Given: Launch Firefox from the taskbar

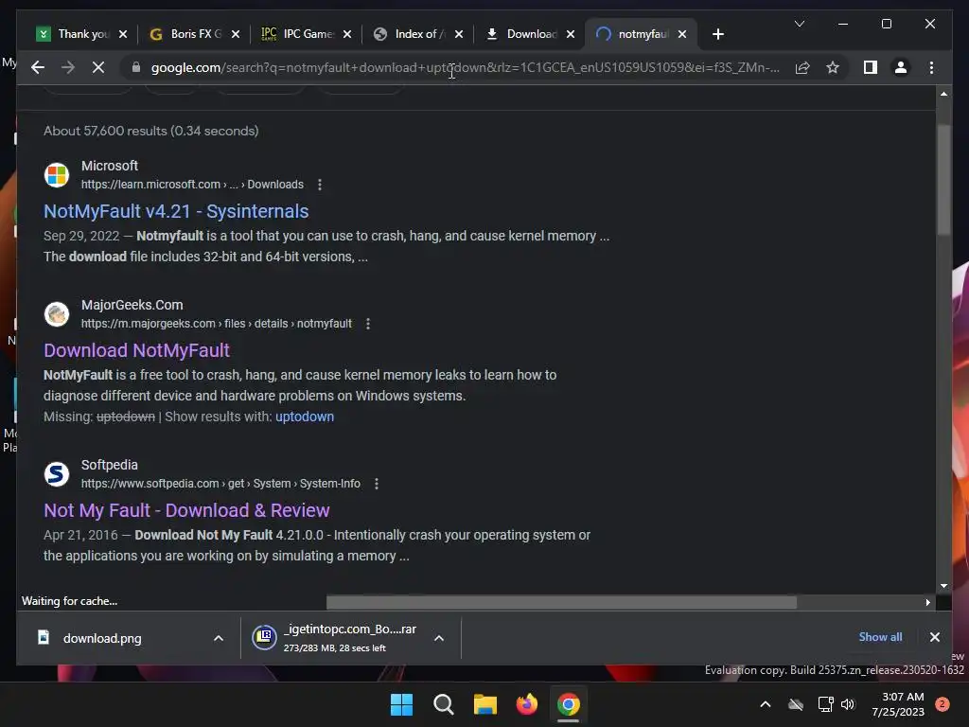Looking at the screenshot, I should click(x=526, y=704).
